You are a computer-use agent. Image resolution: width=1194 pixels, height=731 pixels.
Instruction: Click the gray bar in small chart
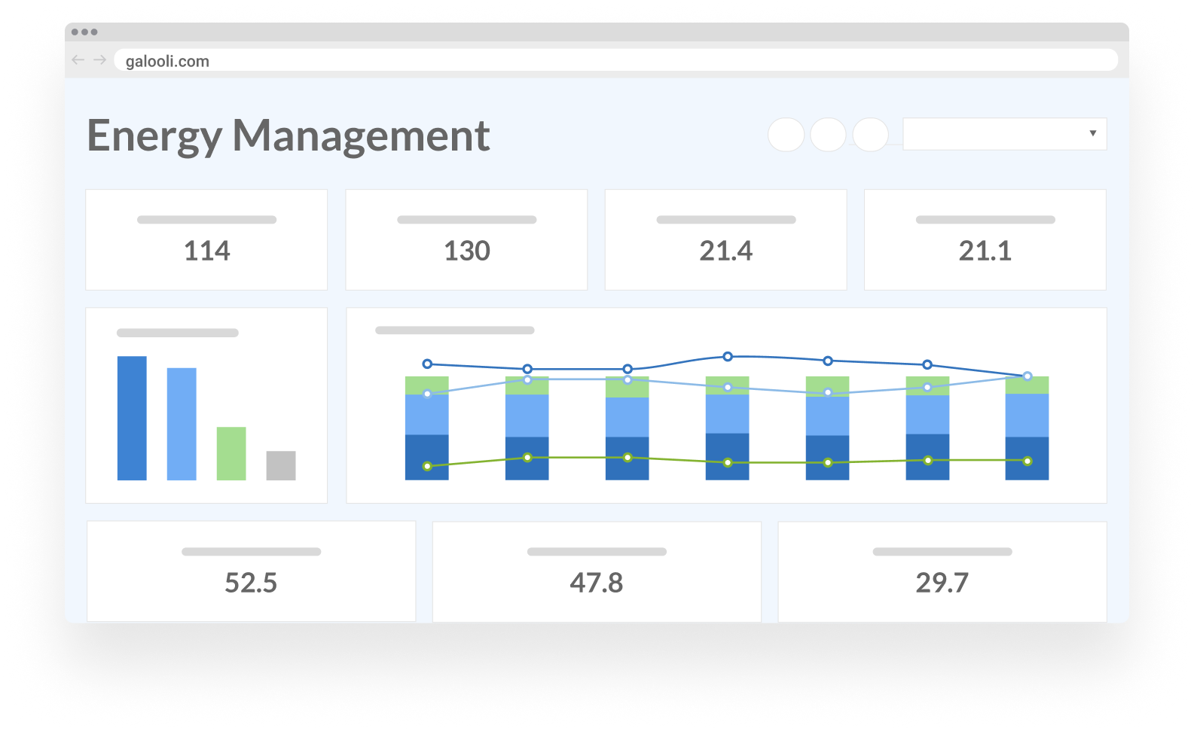tap(281, 465)
